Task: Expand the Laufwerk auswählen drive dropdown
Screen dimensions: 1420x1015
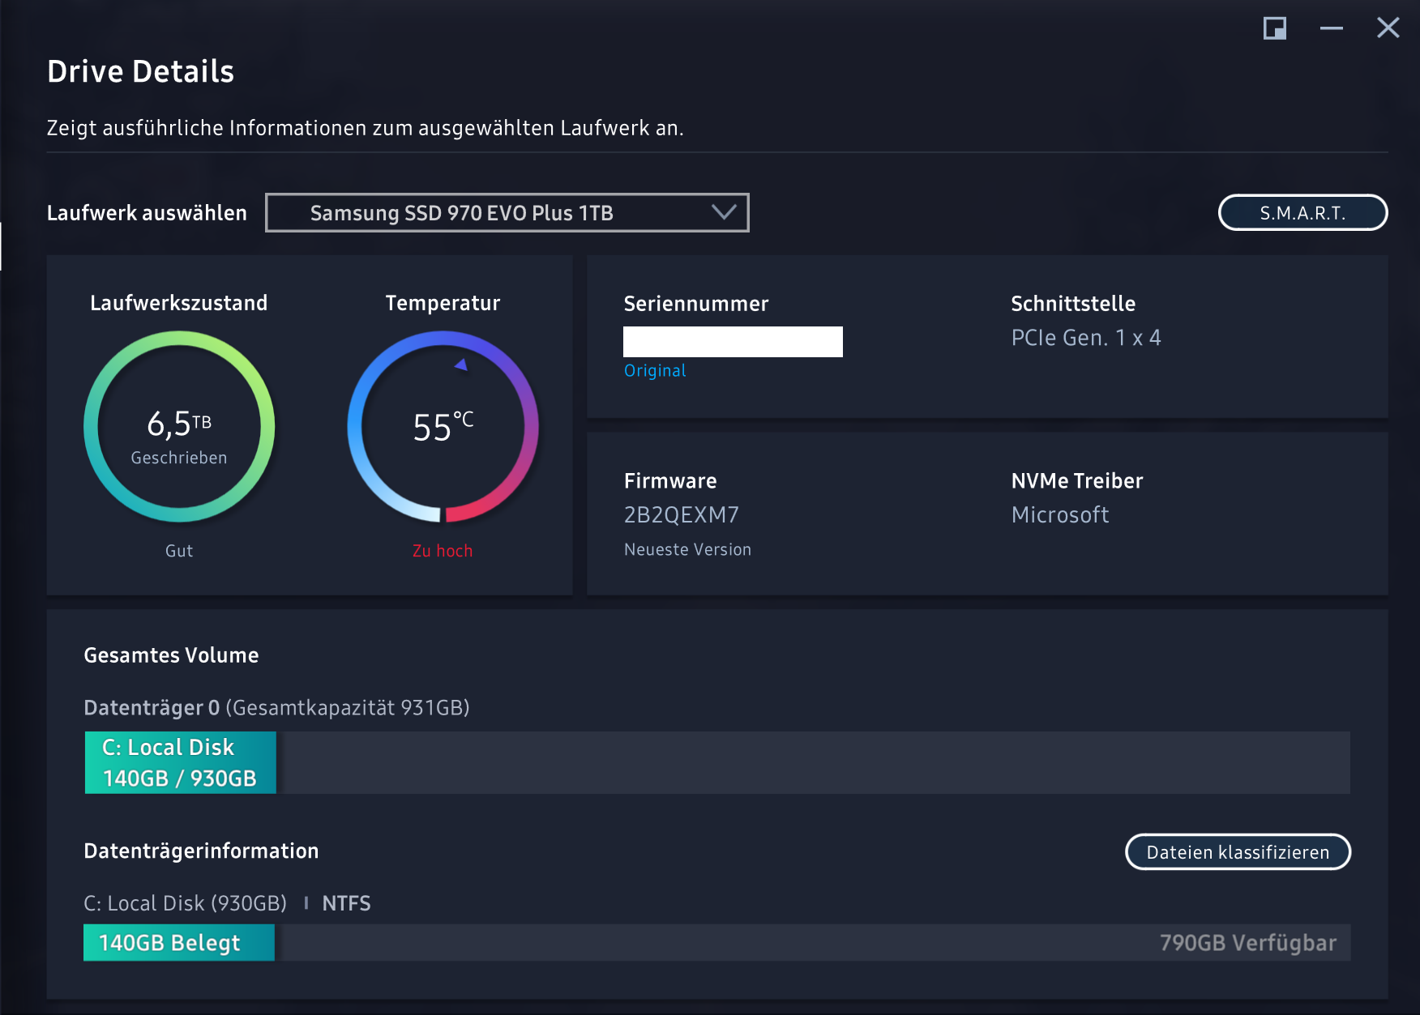Action: point(507,212)
